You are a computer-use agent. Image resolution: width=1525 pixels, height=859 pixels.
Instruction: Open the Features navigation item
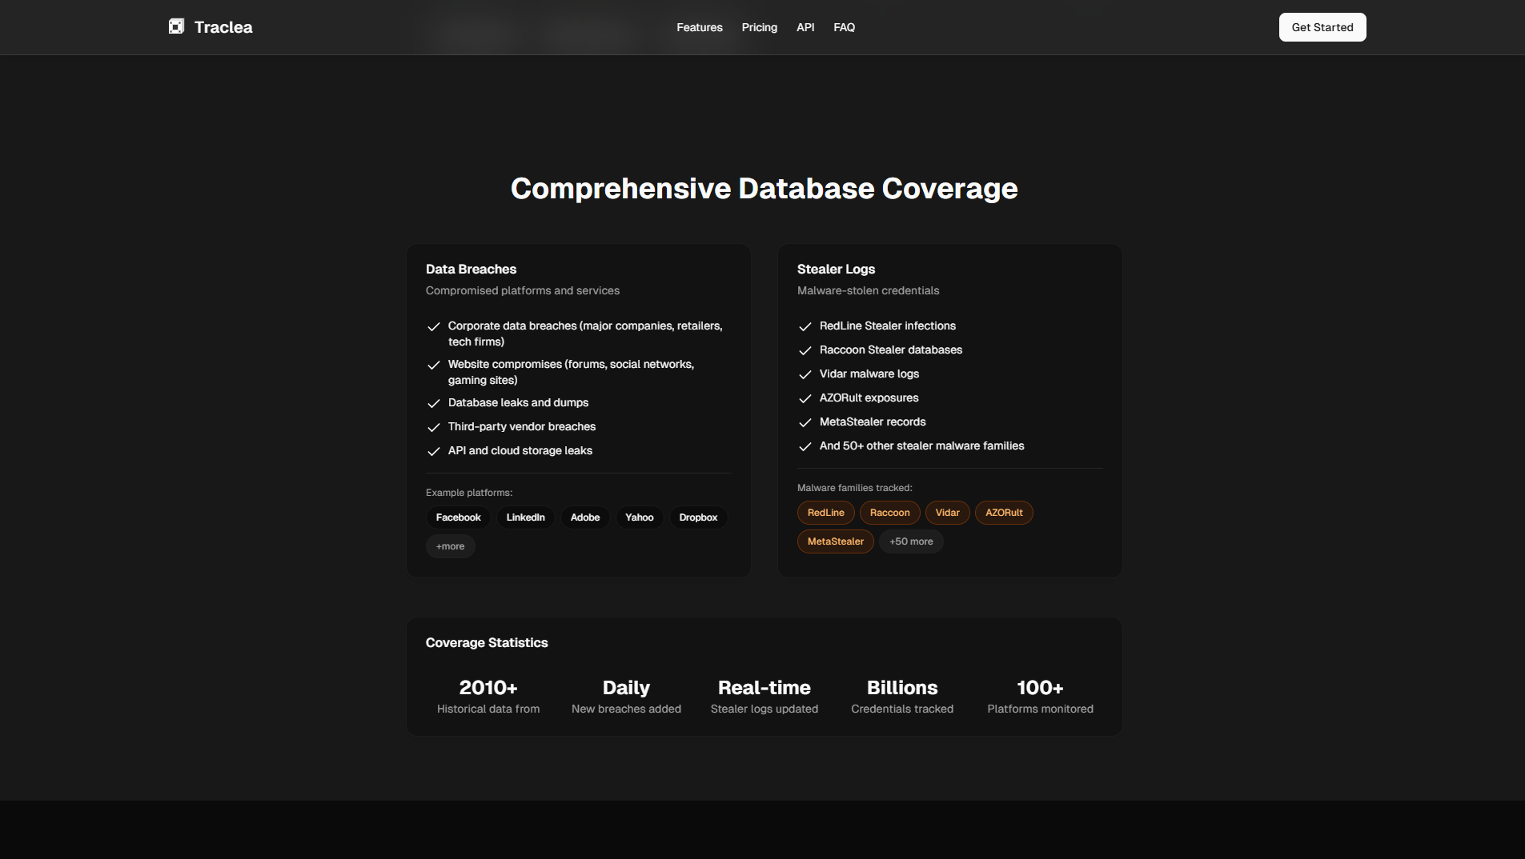click(699, 26)
